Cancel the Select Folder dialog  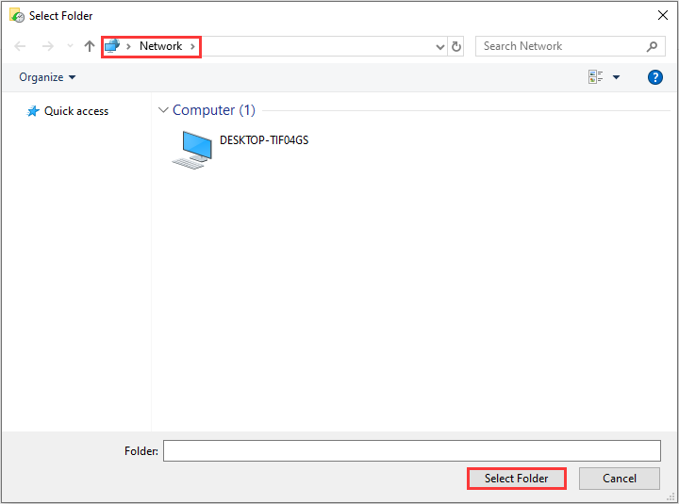(x=620, y=478)
